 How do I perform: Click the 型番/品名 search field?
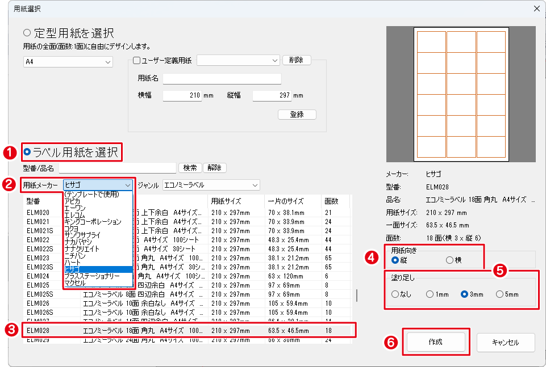point(118,168)
